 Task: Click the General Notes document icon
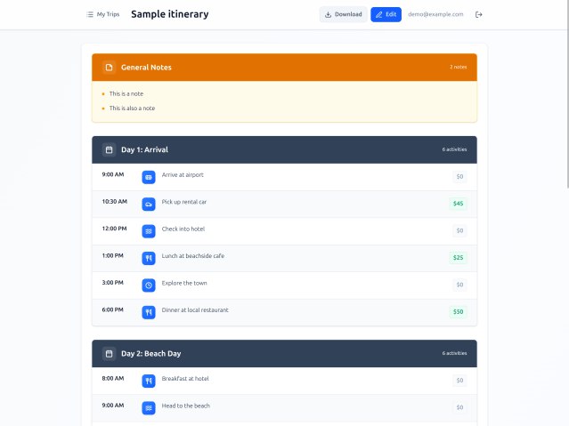(x=109, y=68)
